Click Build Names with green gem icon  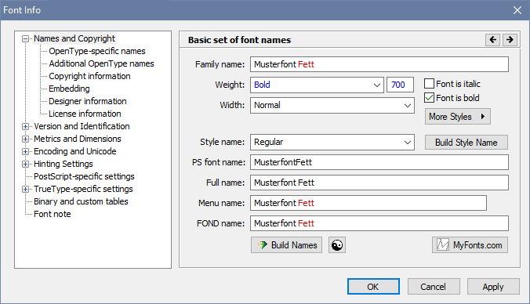point(286,245)
